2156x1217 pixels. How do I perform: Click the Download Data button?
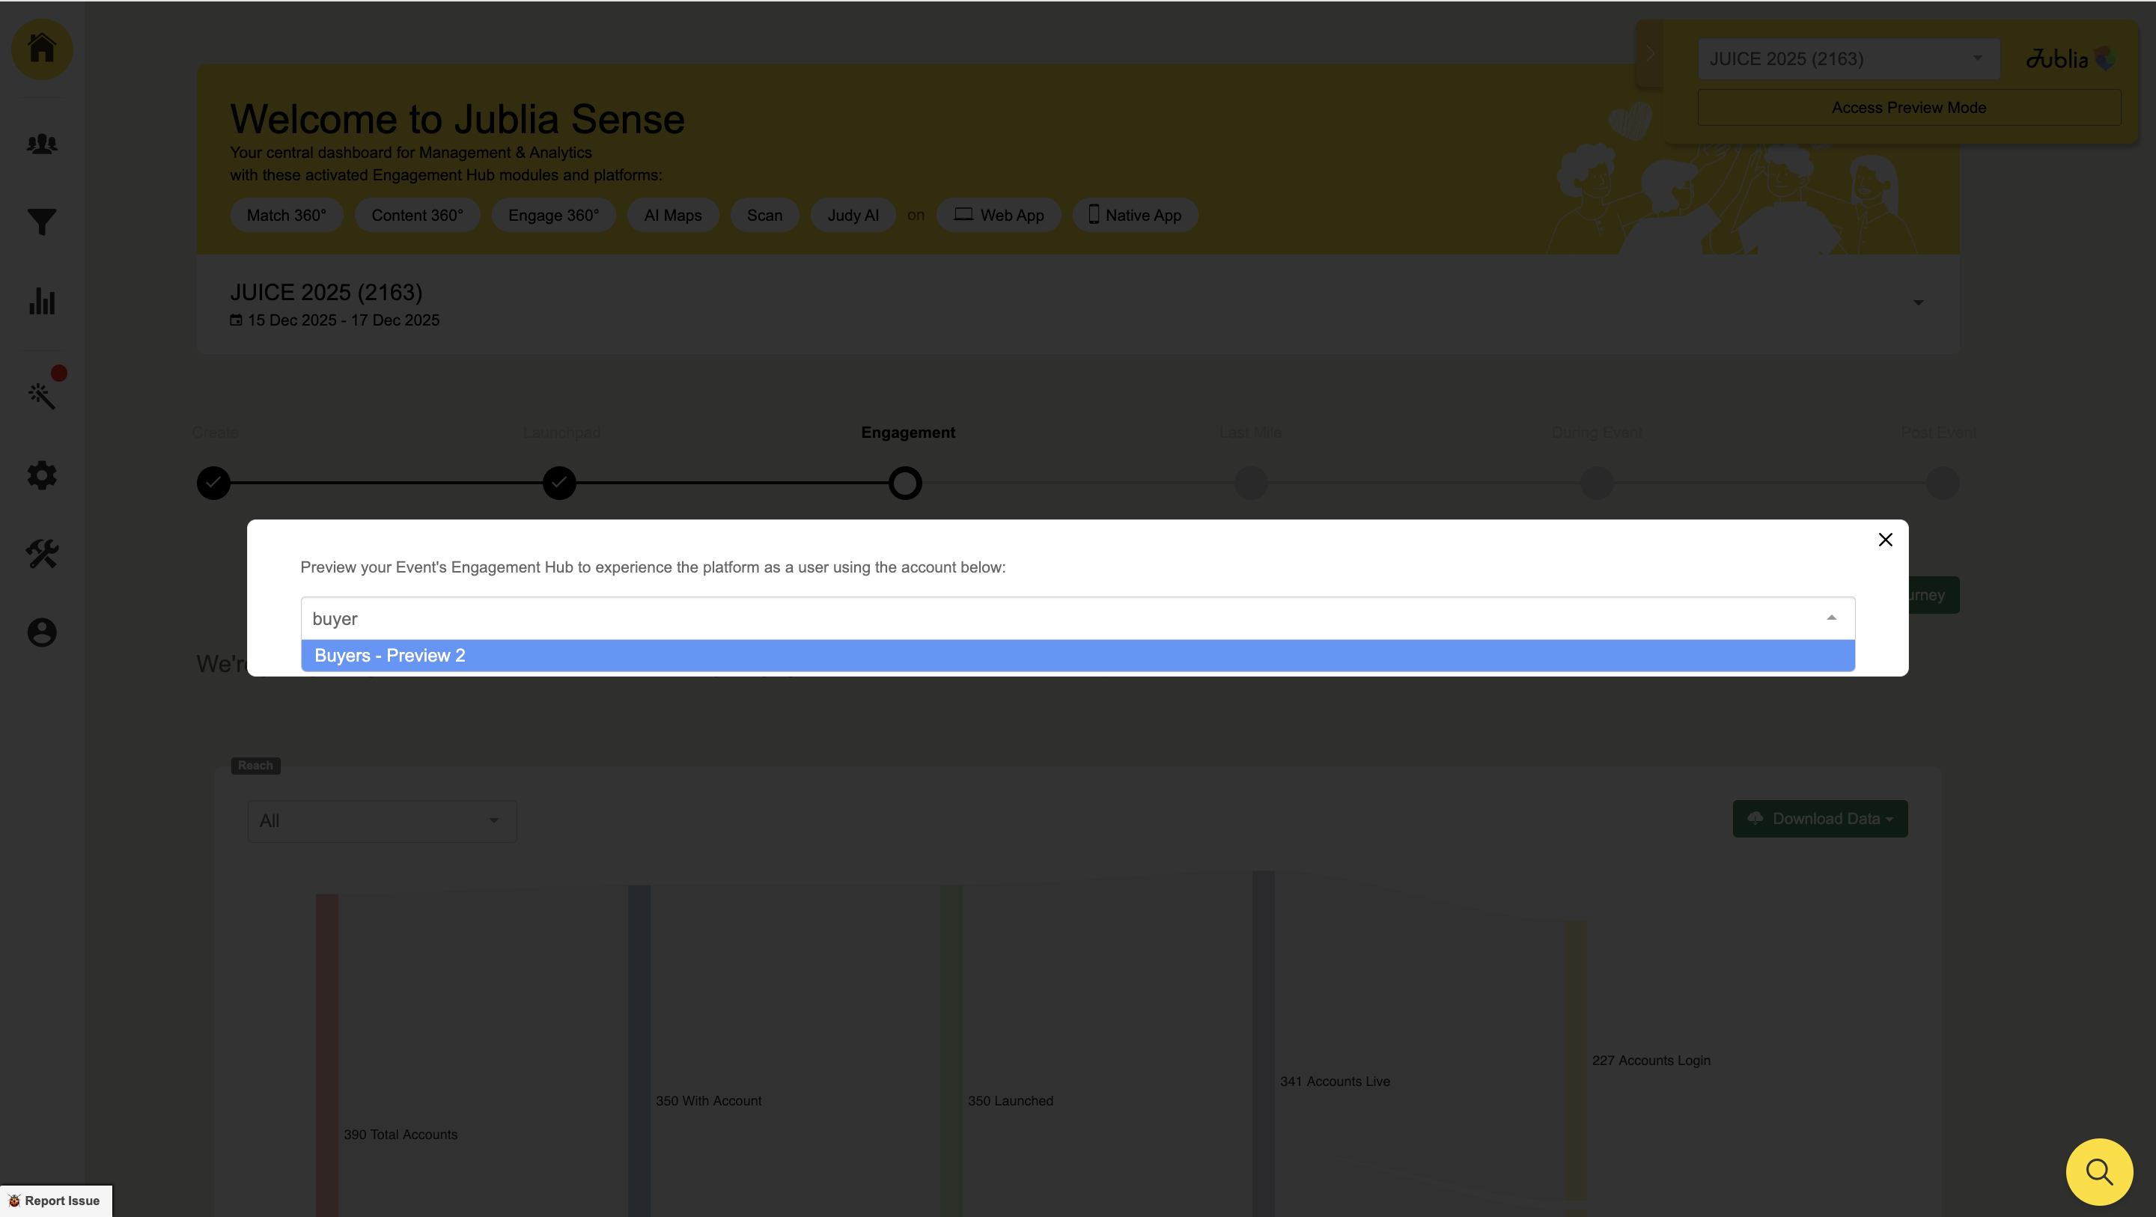(1820, 819)
